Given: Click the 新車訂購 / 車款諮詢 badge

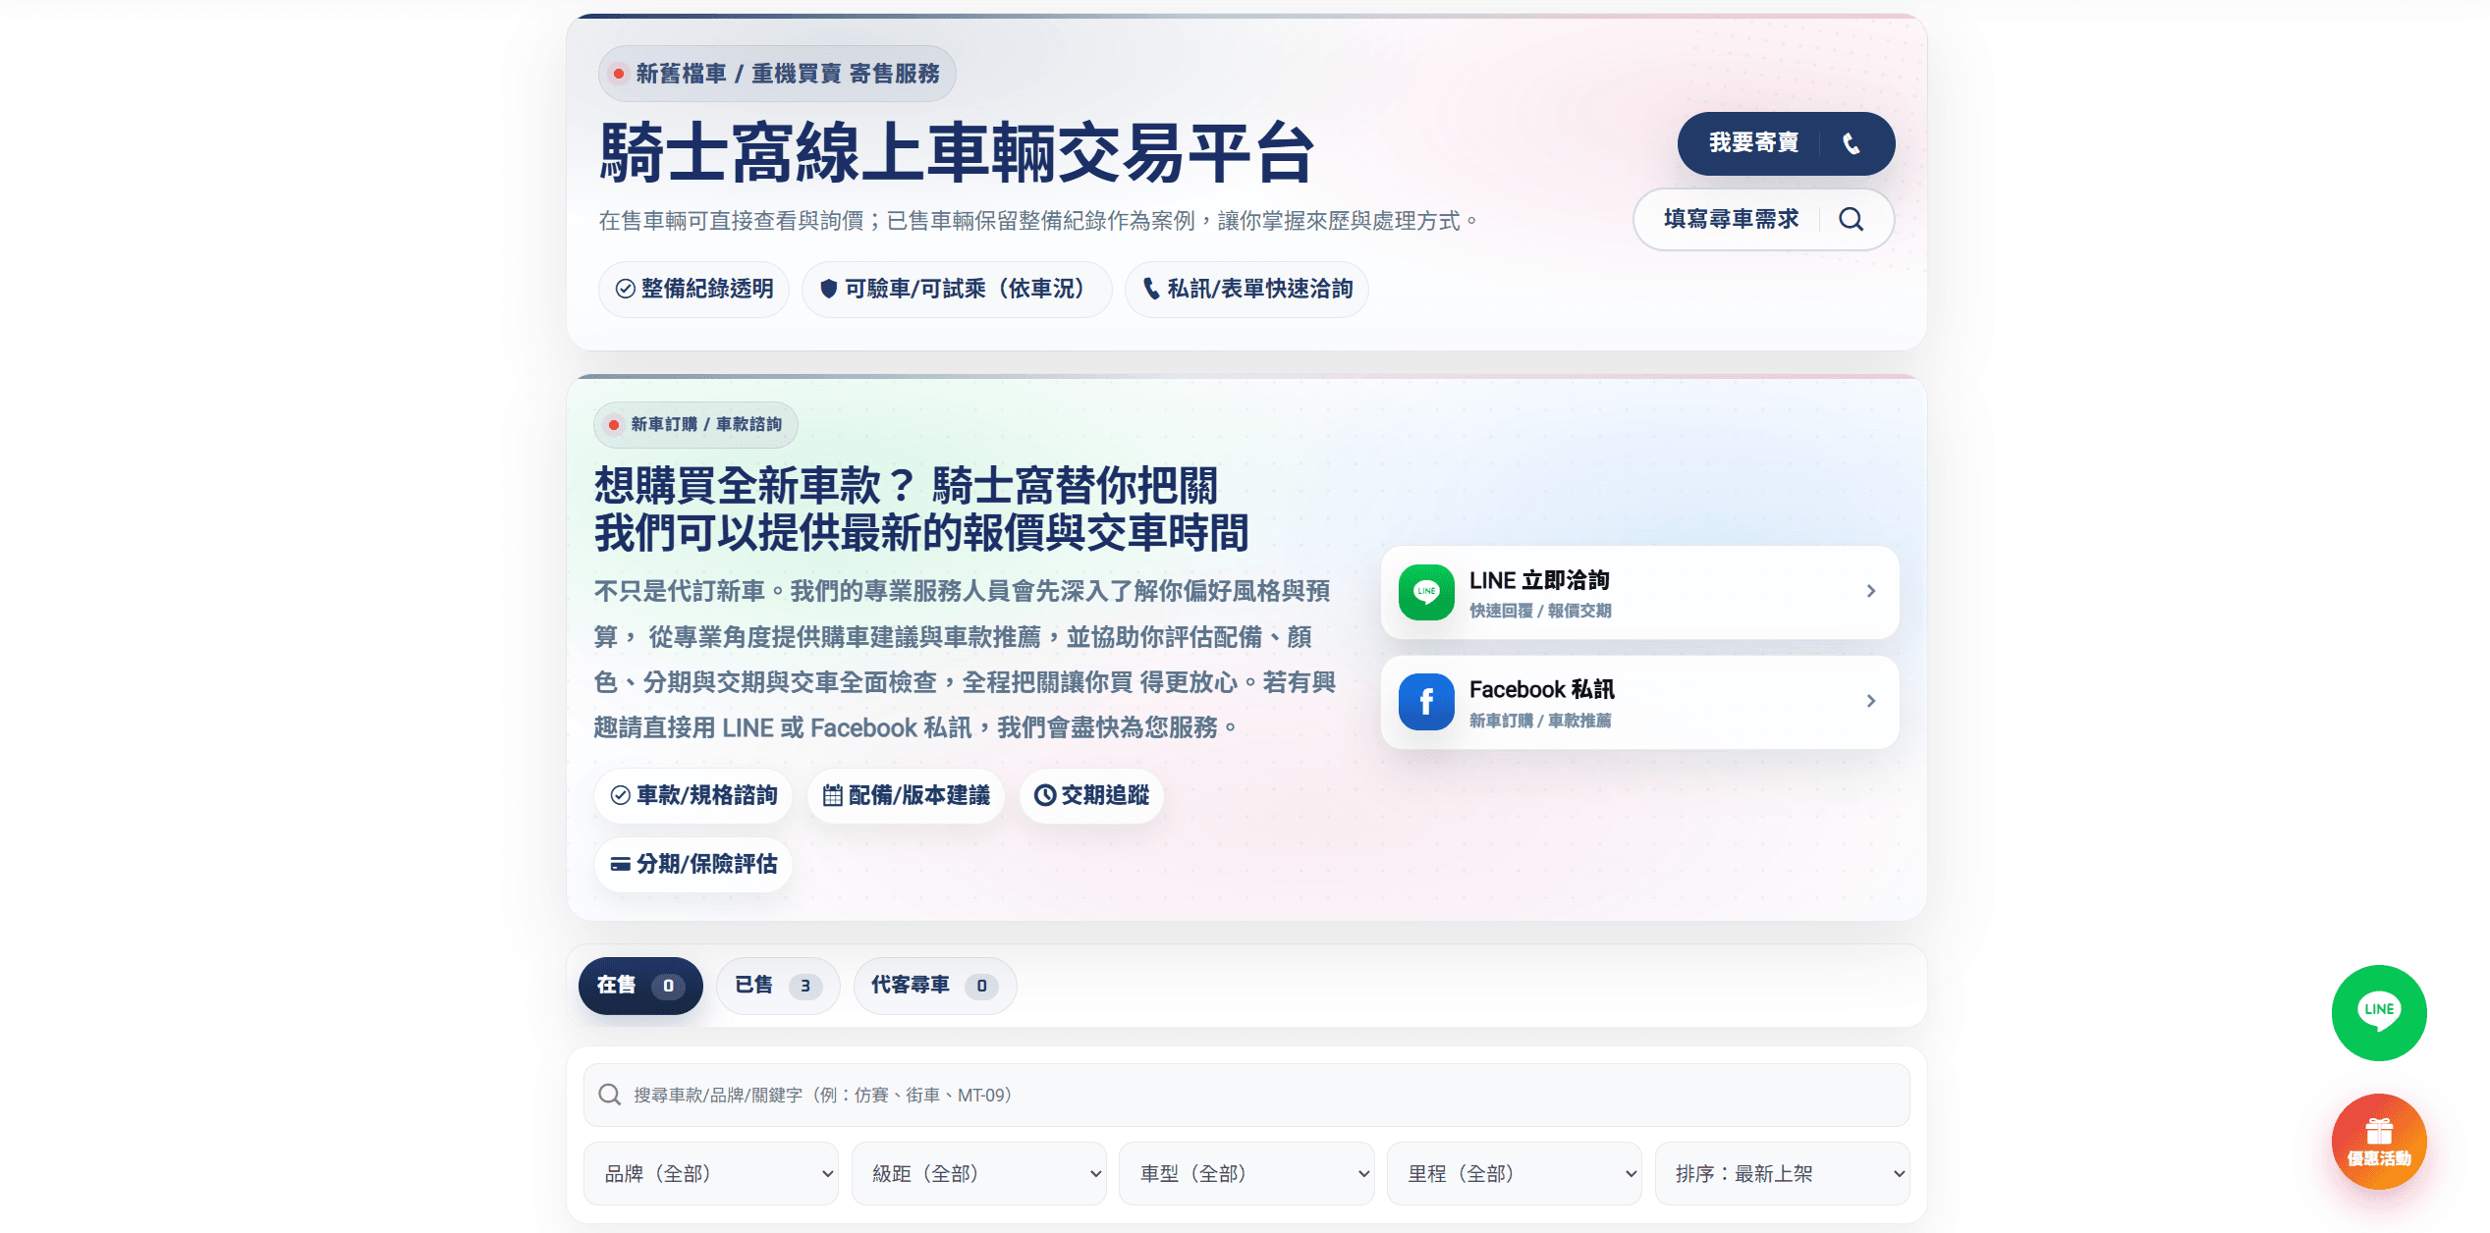Looking at the screenshot, I should 695,424.
